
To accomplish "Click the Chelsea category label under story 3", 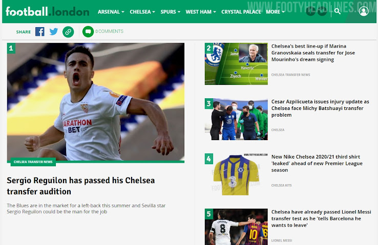I will tap(278, 130).
